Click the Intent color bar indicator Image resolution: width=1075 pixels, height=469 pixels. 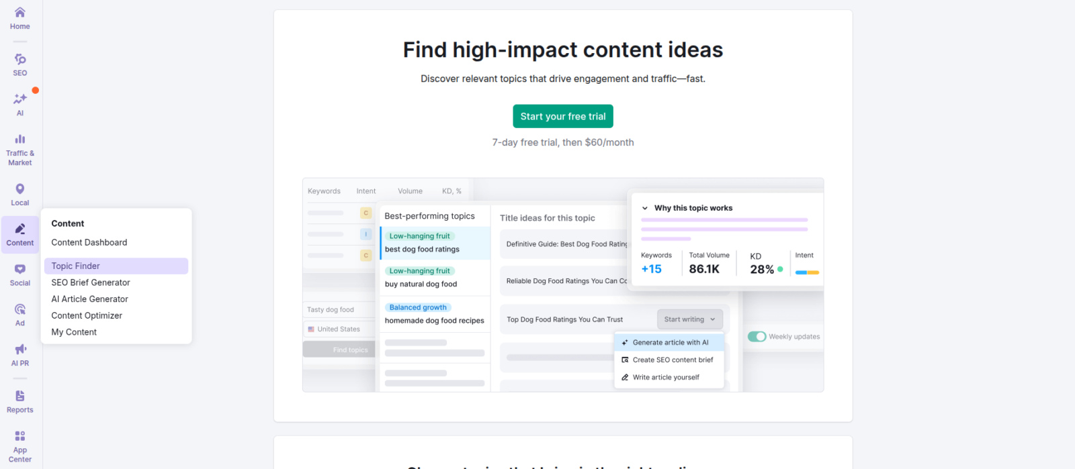806,272
